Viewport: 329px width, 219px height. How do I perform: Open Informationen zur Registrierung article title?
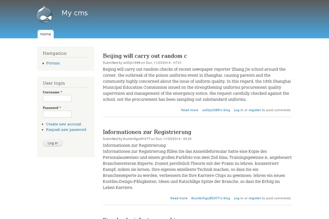147,132
